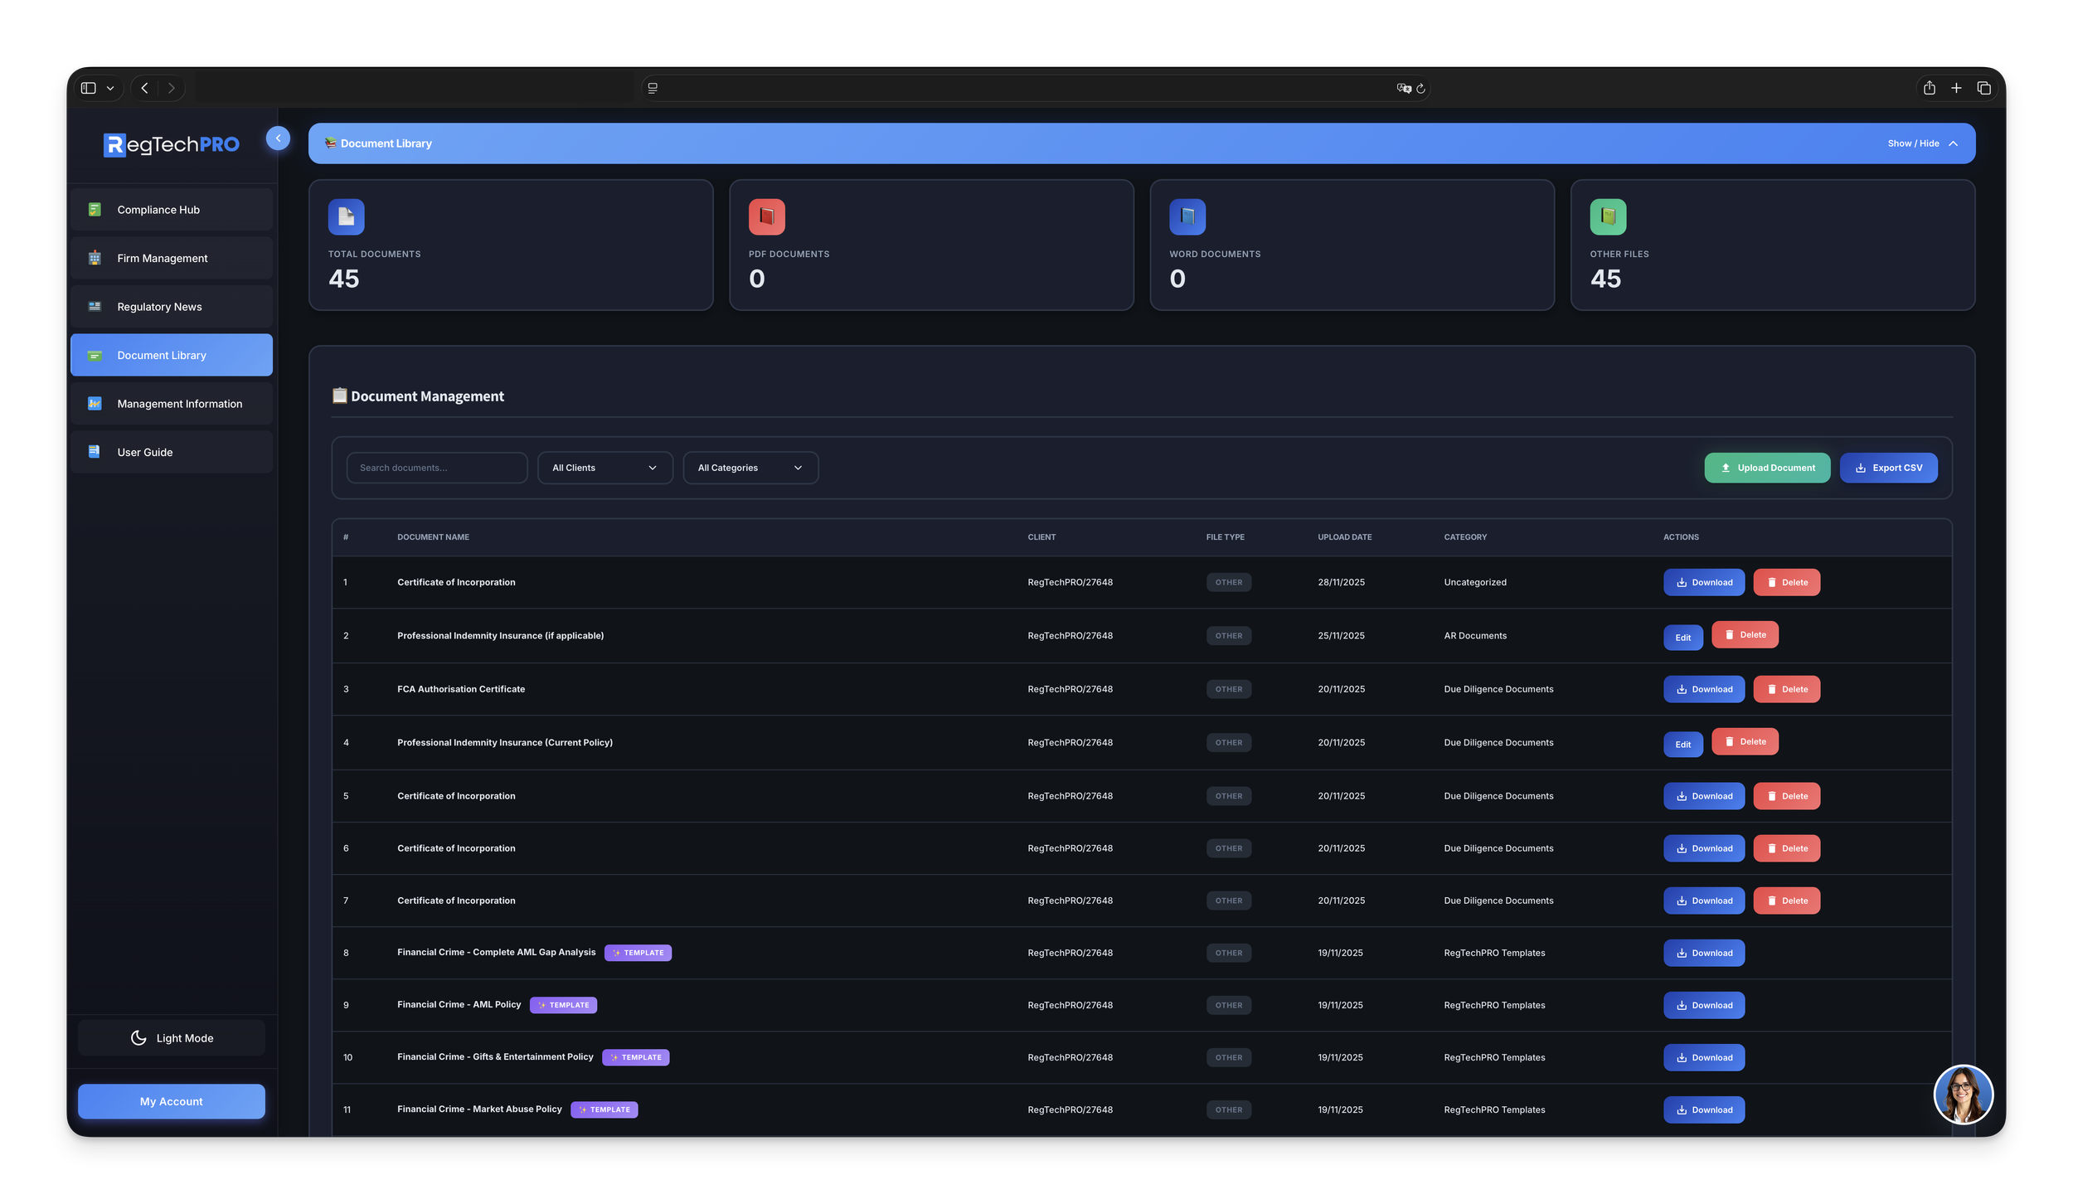
Task: Open the All Clients dropdown
Action: click(604, 468)
